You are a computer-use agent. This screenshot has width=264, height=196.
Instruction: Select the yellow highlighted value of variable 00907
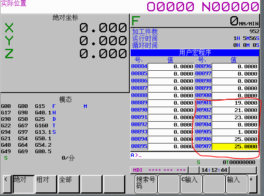235,146
